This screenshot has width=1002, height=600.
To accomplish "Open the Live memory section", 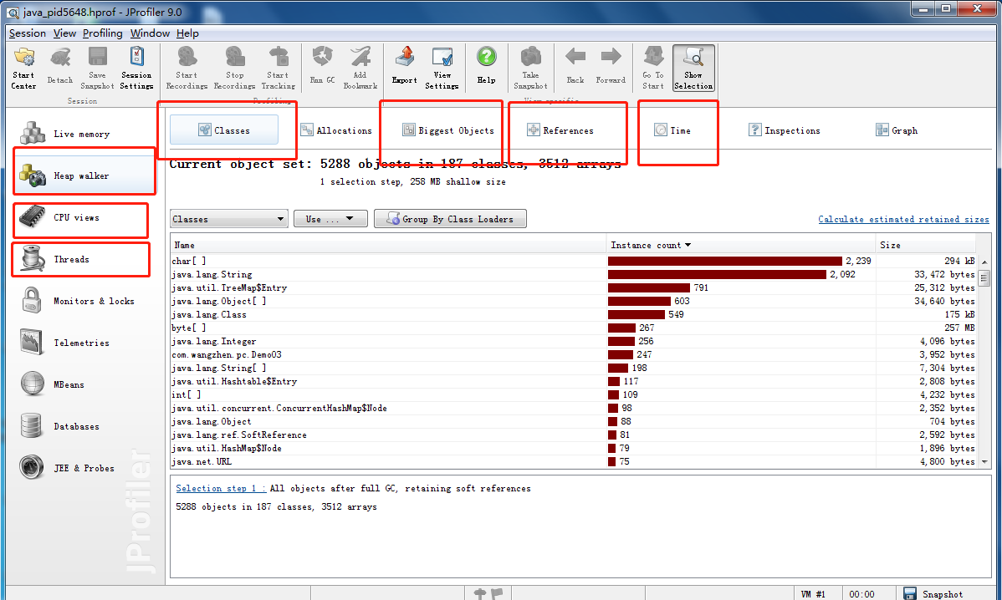I will point(81,134).
